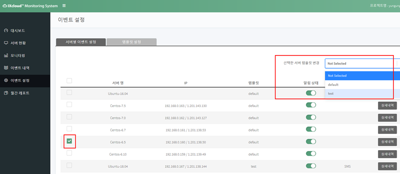Click IP 192.168.0.163 / 1.201.143.130

click(x=186, y=106)
